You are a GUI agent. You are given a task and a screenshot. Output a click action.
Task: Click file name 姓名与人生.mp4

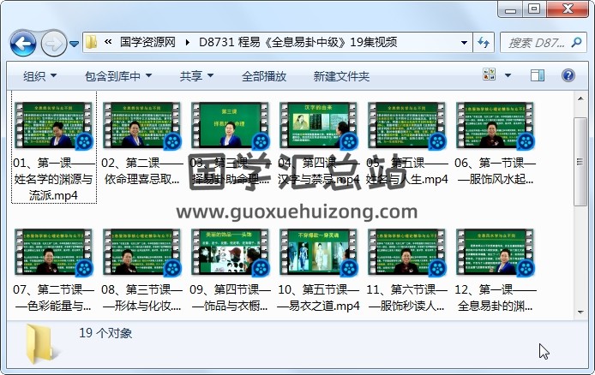coord(407,179)
